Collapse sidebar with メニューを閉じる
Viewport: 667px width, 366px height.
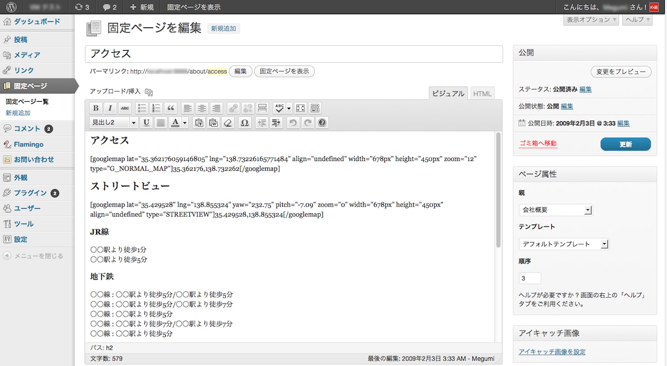[33, 256]
